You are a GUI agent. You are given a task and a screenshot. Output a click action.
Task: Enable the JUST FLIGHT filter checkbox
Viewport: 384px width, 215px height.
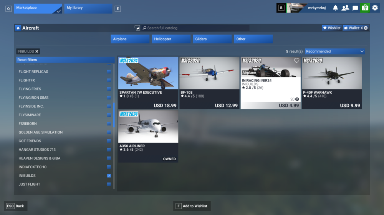(109, 184)
